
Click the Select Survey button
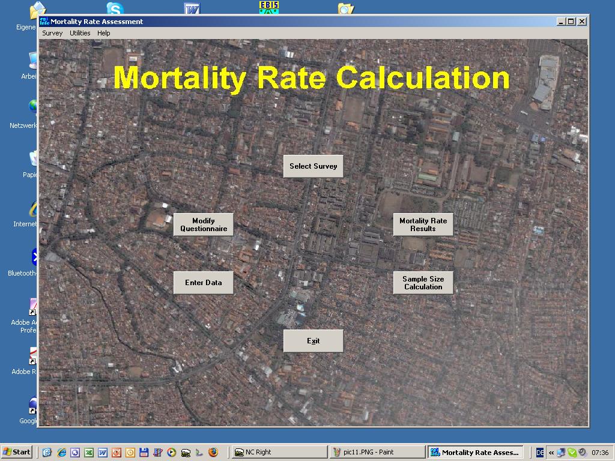point(313,166)
